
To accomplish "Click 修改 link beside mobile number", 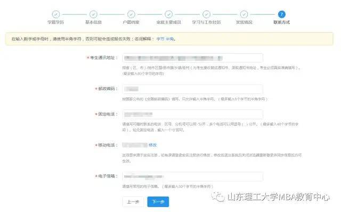I will click(153, 145).
